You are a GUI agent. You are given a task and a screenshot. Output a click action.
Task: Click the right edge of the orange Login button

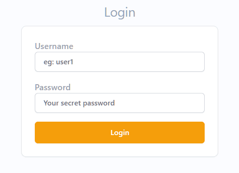click(202, 132)
